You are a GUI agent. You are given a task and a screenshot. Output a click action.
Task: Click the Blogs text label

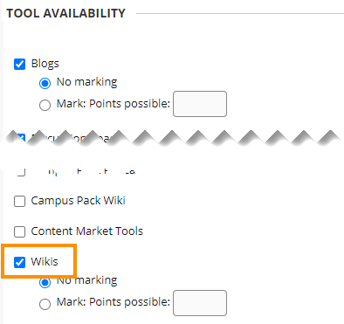45,64
